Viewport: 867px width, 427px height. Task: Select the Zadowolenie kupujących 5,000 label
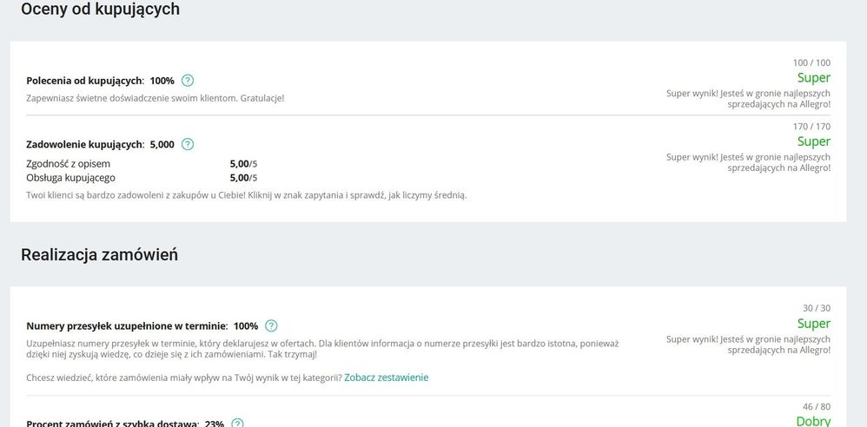100,145
